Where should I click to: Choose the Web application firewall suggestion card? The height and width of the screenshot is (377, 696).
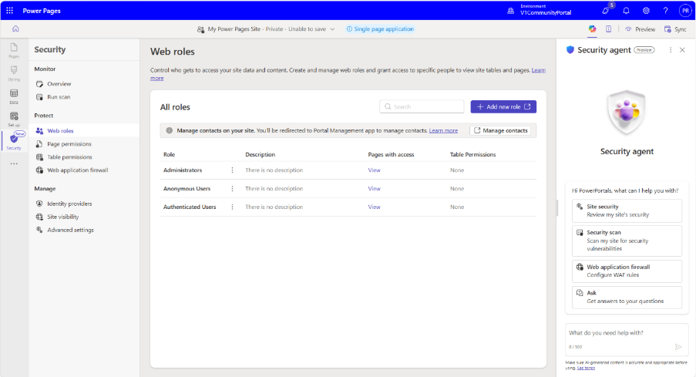[x=627, y=271]
